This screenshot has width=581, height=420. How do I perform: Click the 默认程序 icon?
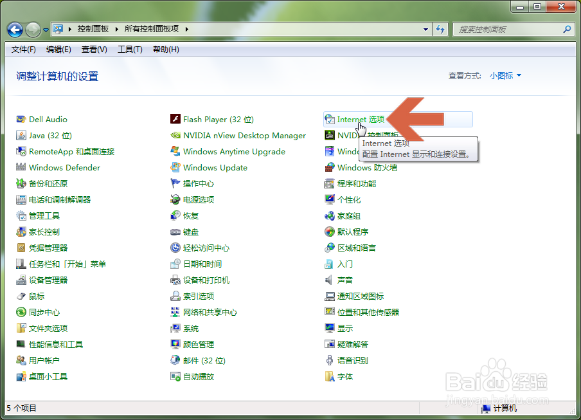[x=330, y=232]
